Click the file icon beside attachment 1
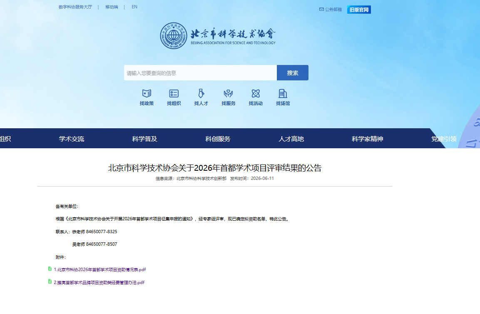The image size is (480, 314). point(50,269)
